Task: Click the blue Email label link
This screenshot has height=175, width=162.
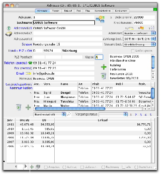Action: [x=20, y=73]
